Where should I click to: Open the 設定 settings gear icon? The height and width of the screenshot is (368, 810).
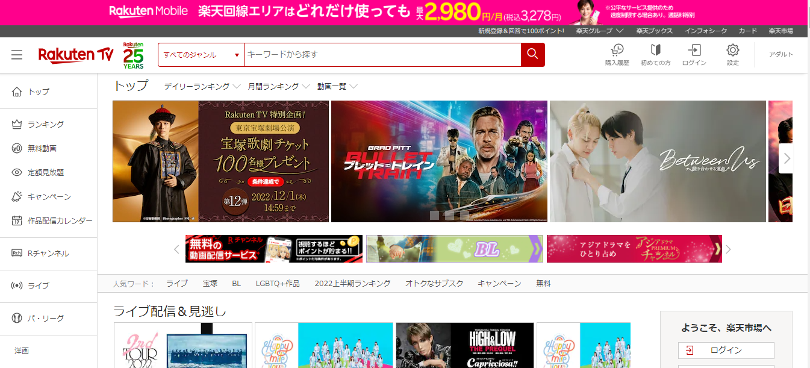coord(732,54)
